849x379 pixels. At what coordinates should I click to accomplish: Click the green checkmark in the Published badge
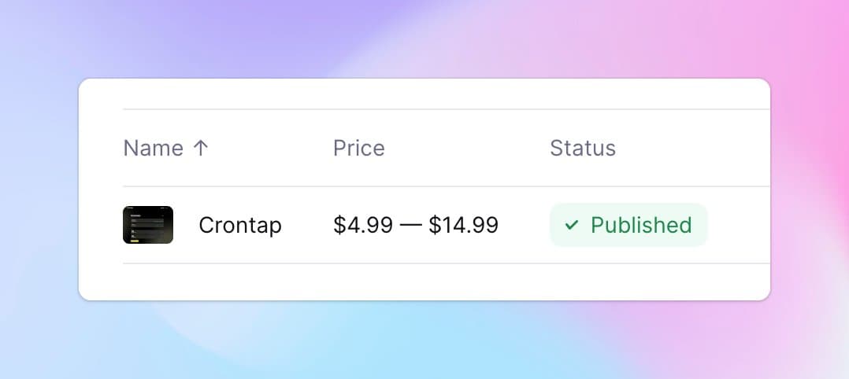tap(573, 225)
